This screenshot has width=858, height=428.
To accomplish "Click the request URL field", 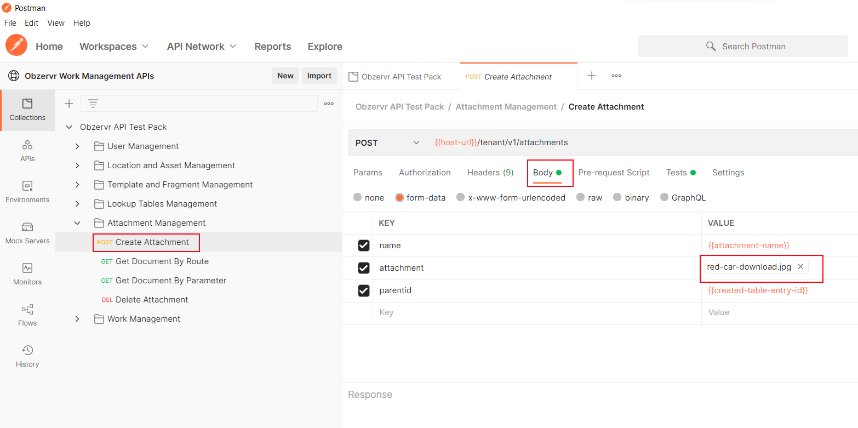I will tap(642, 142).
